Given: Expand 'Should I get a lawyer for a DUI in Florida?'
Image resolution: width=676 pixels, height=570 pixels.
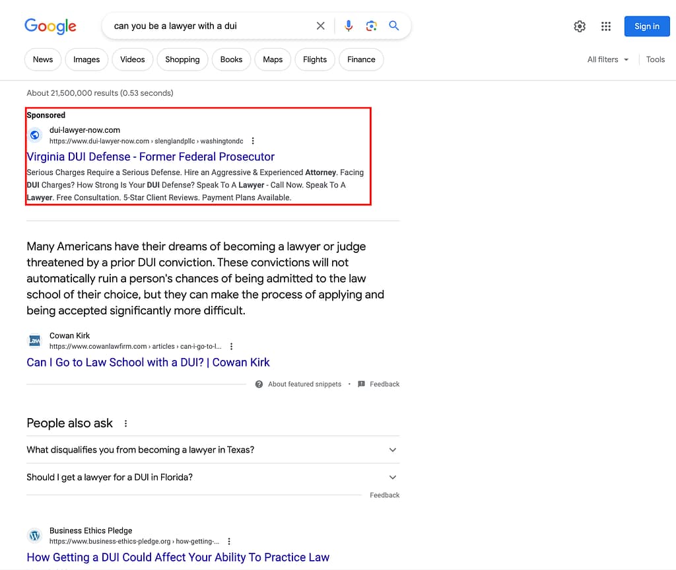Looking at the screenshot, I should coord(213,478).
